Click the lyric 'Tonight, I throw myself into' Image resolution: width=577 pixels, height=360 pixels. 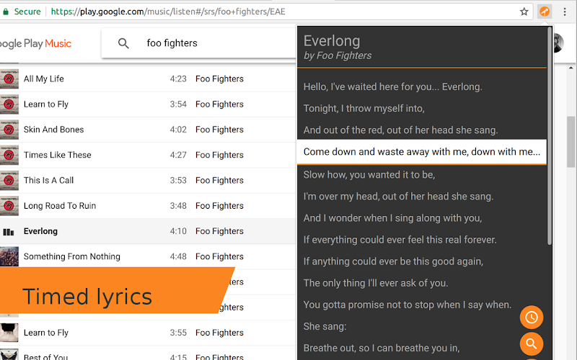tap(364, 109)
